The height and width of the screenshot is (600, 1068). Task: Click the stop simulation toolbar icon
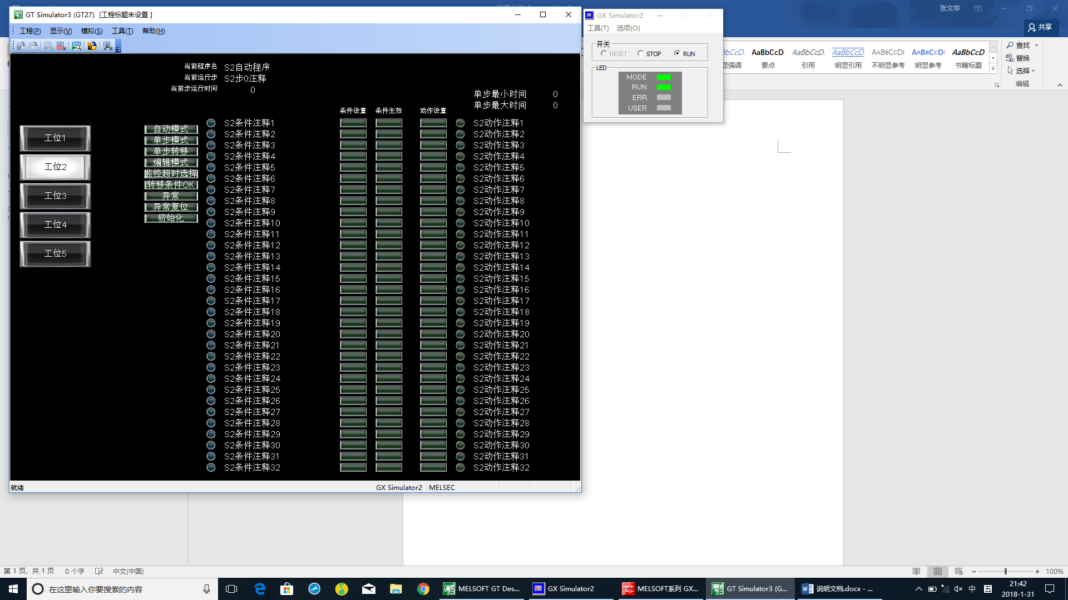tap(61, 46)
